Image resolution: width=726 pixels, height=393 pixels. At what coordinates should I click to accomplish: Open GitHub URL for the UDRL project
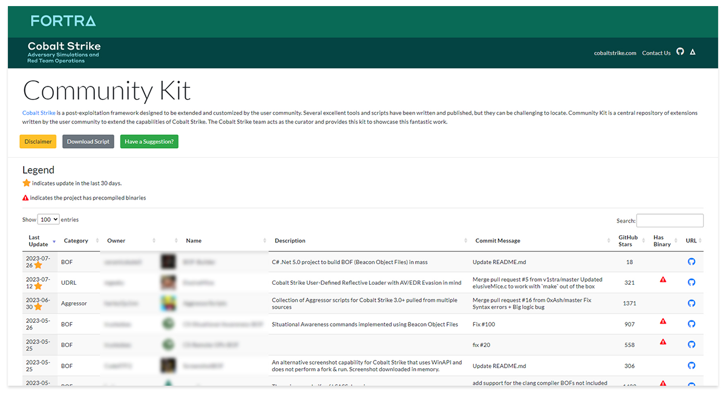[x=692, y=282]
